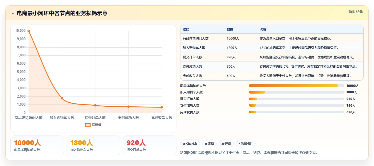Click the 920人 value in the table
This screenshot has height=166, width=374.
tap(231, 57)
